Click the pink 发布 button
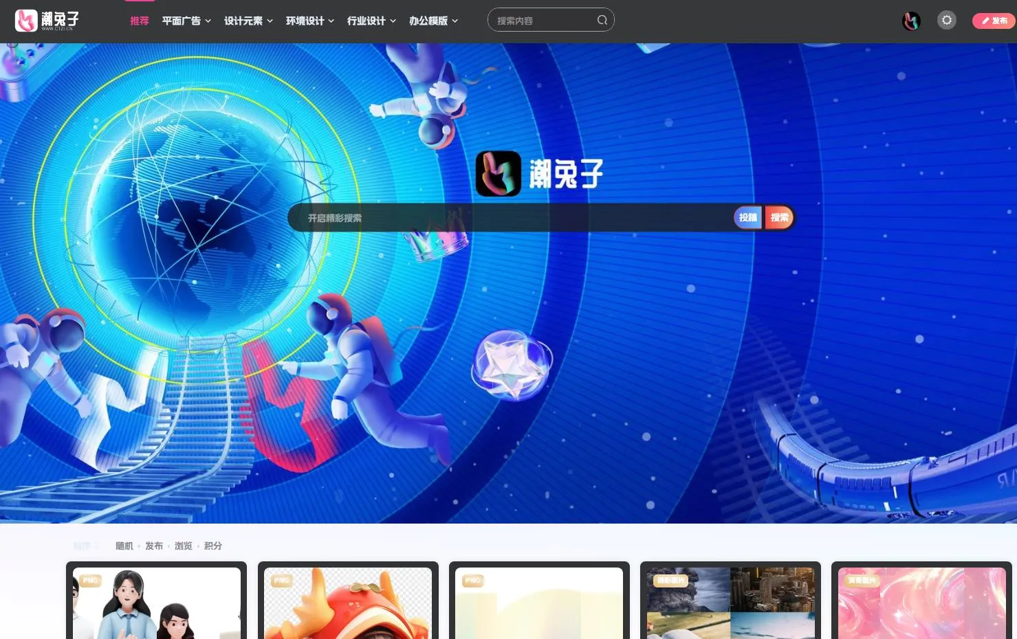 (994, 21)
